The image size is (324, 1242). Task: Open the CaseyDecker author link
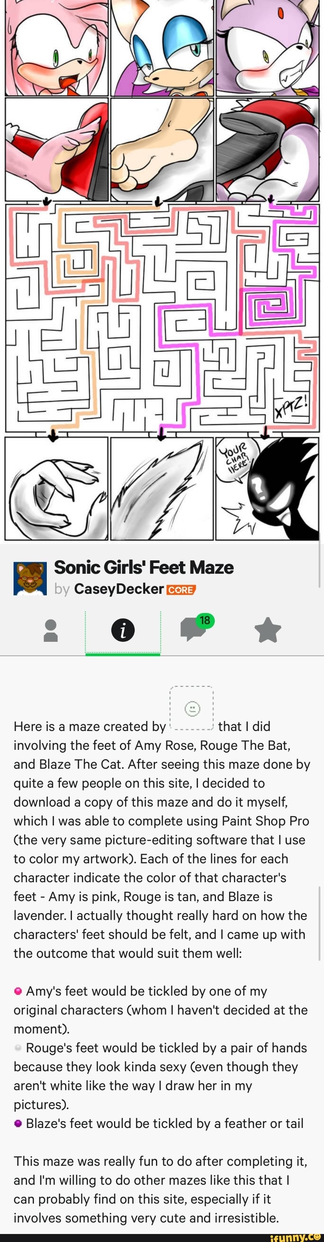(119, 589)
